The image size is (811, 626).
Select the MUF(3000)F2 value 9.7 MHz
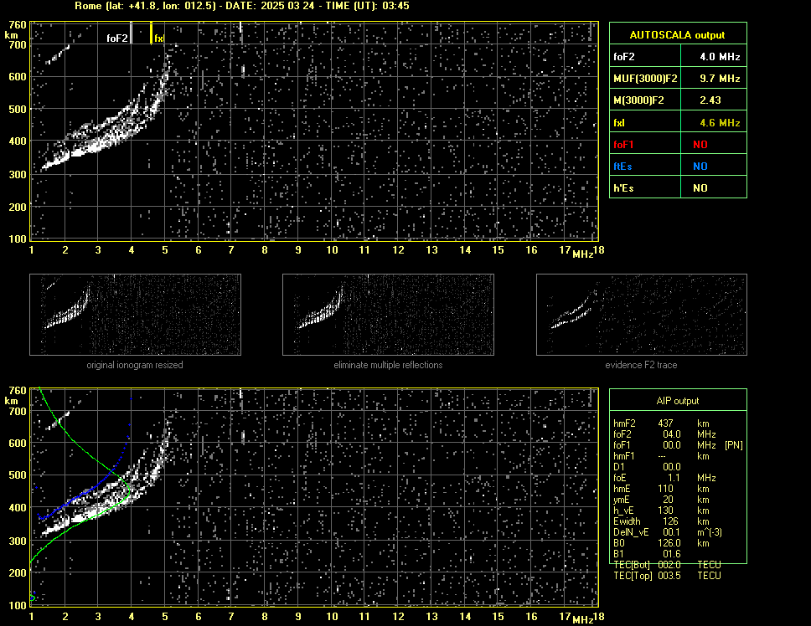tap(720, 79)
